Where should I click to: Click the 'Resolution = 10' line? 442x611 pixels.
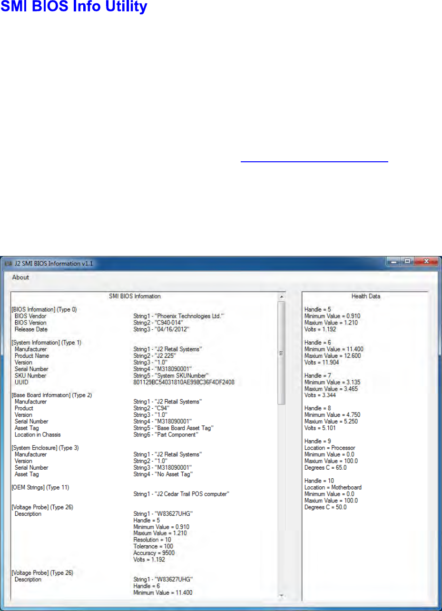(x=153, y=540)
